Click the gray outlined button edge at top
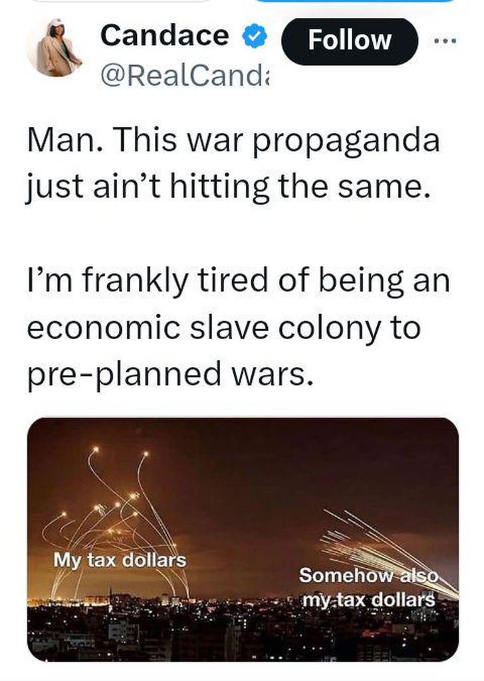The image size is (484, 681). 122,1
